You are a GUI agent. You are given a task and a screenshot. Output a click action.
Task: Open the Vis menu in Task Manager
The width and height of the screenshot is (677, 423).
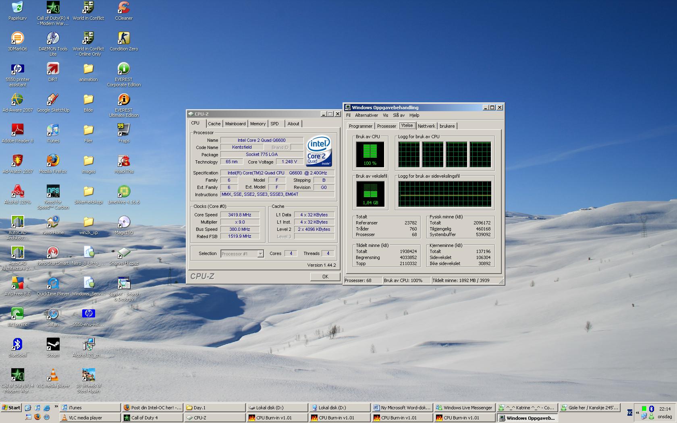[385, 115]
